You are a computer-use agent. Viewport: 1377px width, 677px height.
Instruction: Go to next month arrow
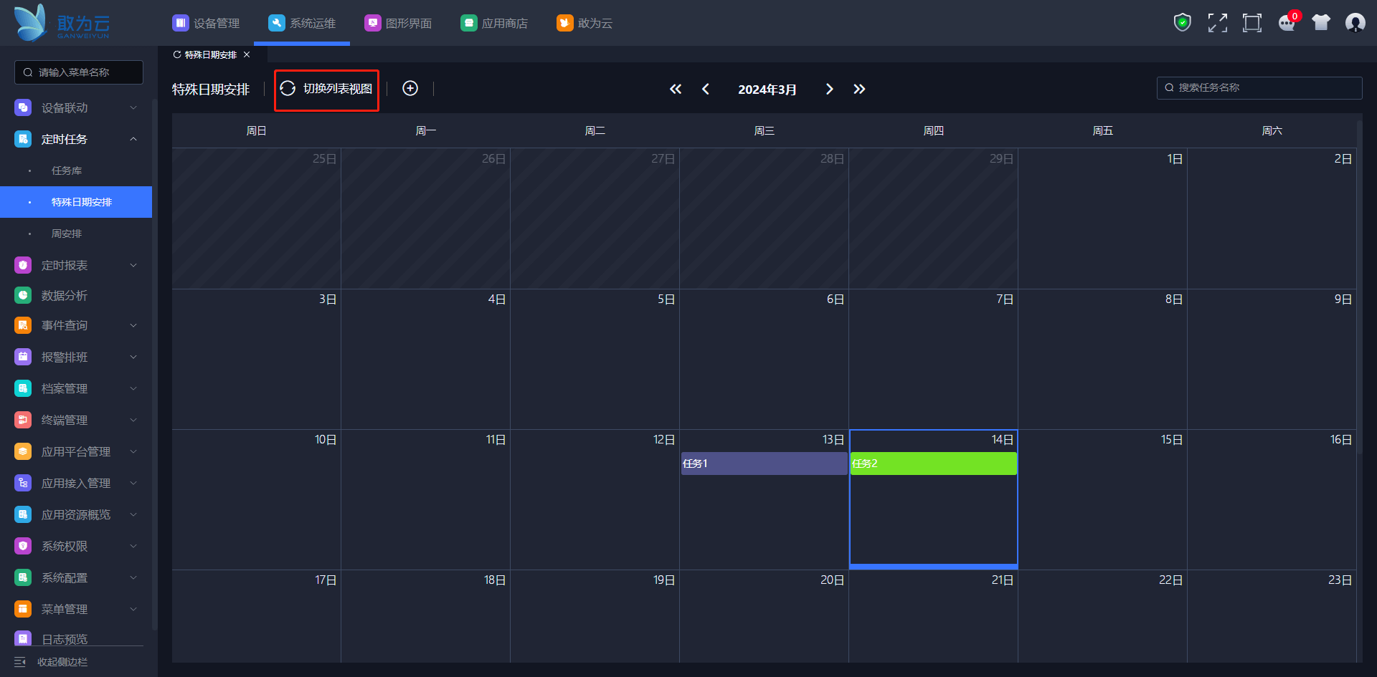[x=830, y=89]
